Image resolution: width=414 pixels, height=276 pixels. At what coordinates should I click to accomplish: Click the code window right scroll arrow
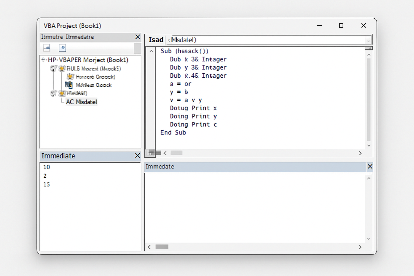[360, 153]
